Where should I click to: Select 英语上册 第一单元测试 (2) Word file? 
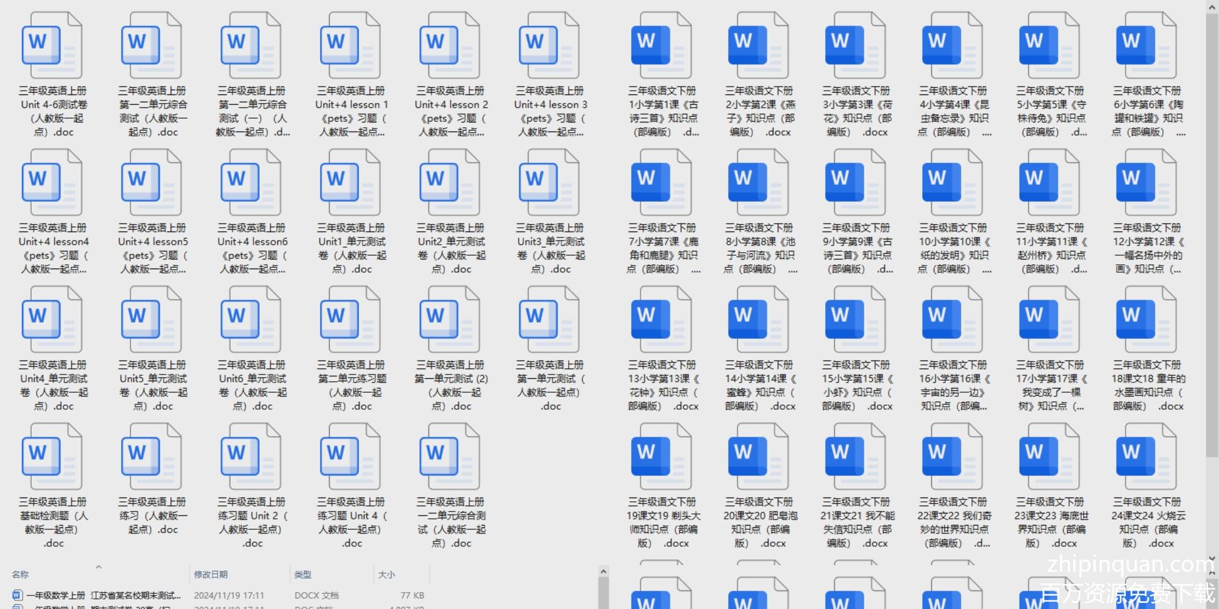450,319
